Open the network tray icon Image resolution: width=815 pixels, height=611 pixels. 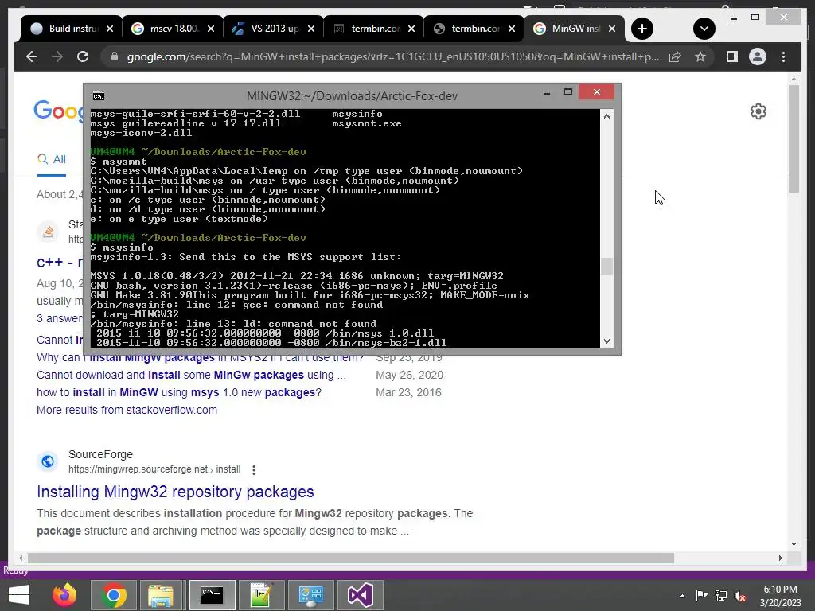click(x=721, y=596)
